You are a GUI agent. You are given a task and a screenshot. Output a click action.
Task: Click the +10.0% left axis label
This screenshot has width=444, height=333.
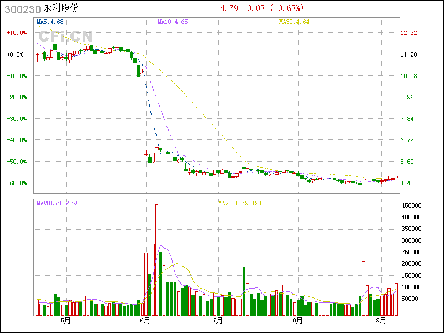tap(16, 33)
